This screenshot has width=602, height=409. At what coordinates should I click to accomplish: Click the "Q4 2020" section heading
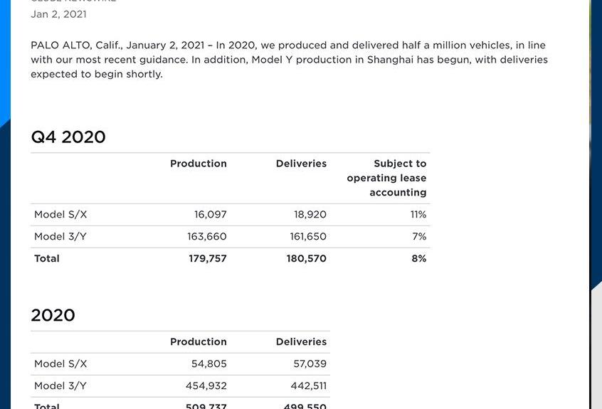tap(68, 137)
